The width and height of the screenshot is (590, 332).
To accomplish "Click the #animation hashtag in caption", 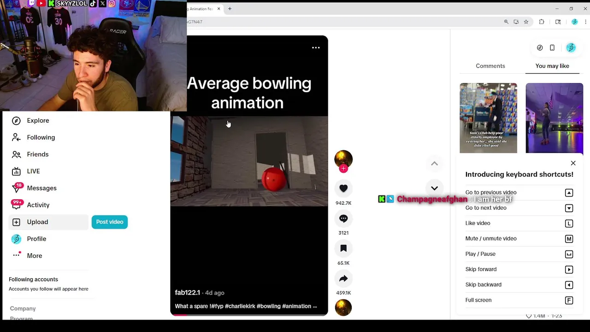I will [x=296, y=306].
